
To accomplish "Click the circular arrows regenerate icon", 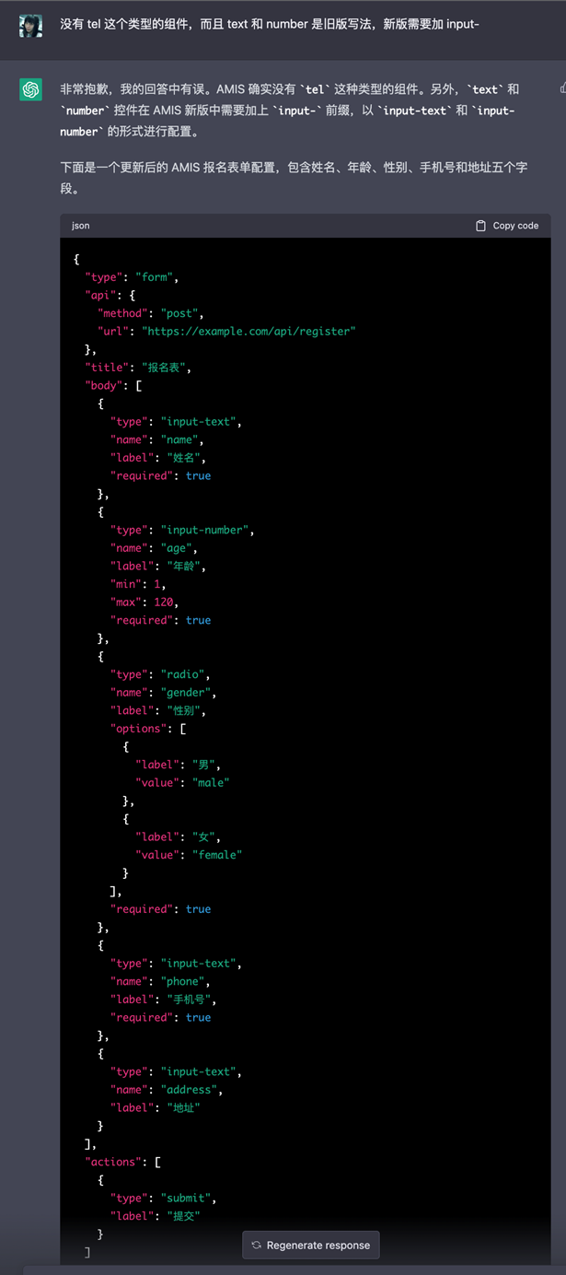I will tap(257, 1246).
